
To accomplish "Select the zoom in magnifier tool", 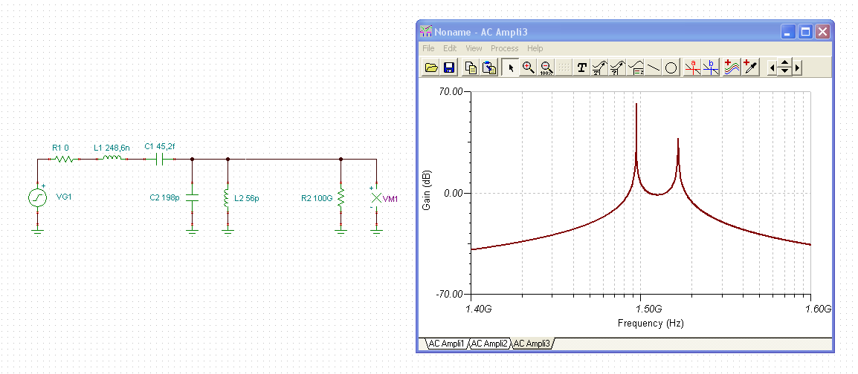I will [528, 68].
